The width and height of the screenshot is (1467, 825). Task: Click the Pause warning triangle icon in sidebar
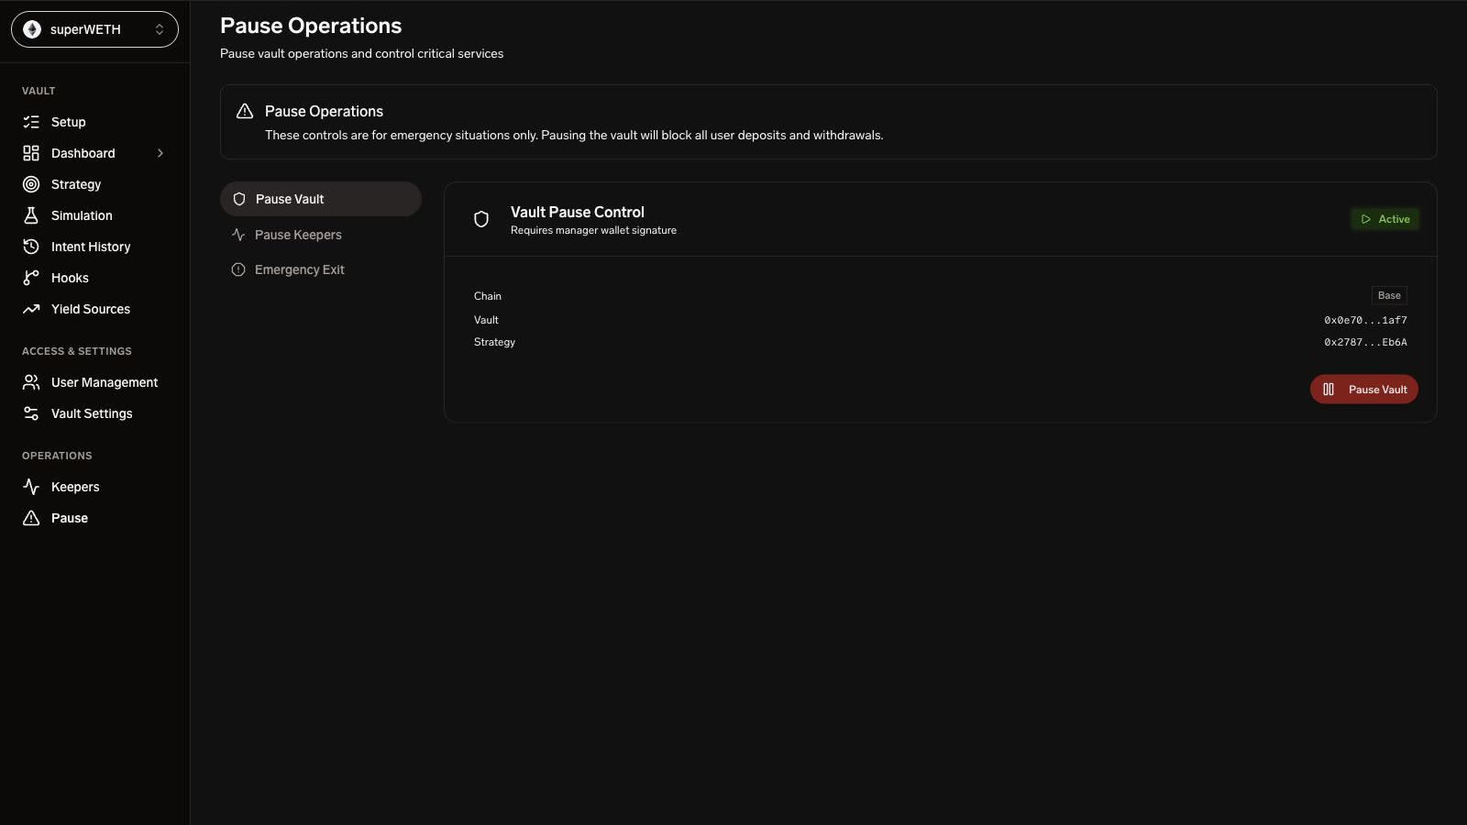[x=31, y=518]
